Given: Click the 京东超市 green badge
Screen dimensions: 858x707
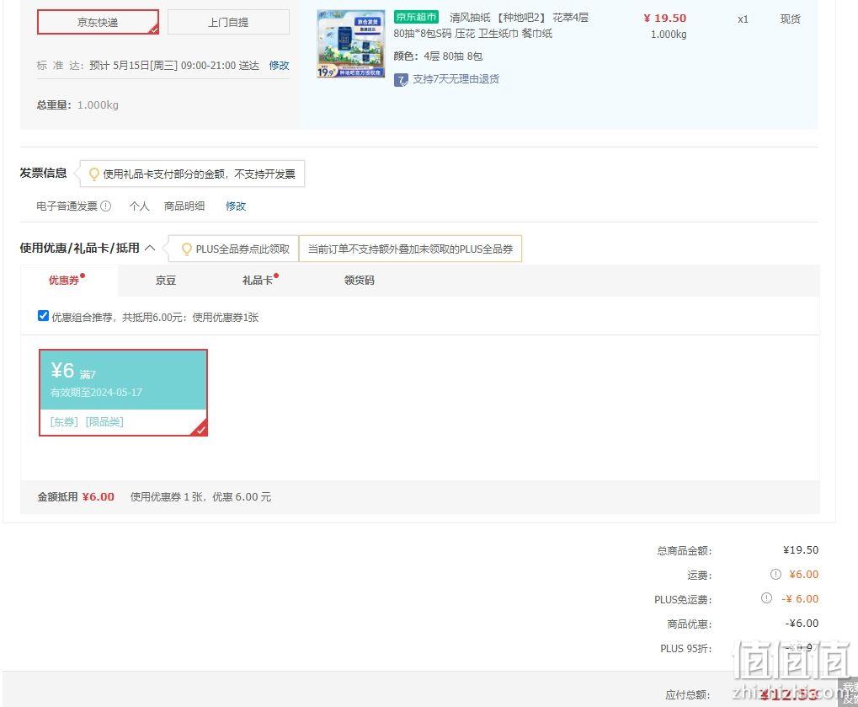Looking at the screenshot, I should [x=417, y=17].
